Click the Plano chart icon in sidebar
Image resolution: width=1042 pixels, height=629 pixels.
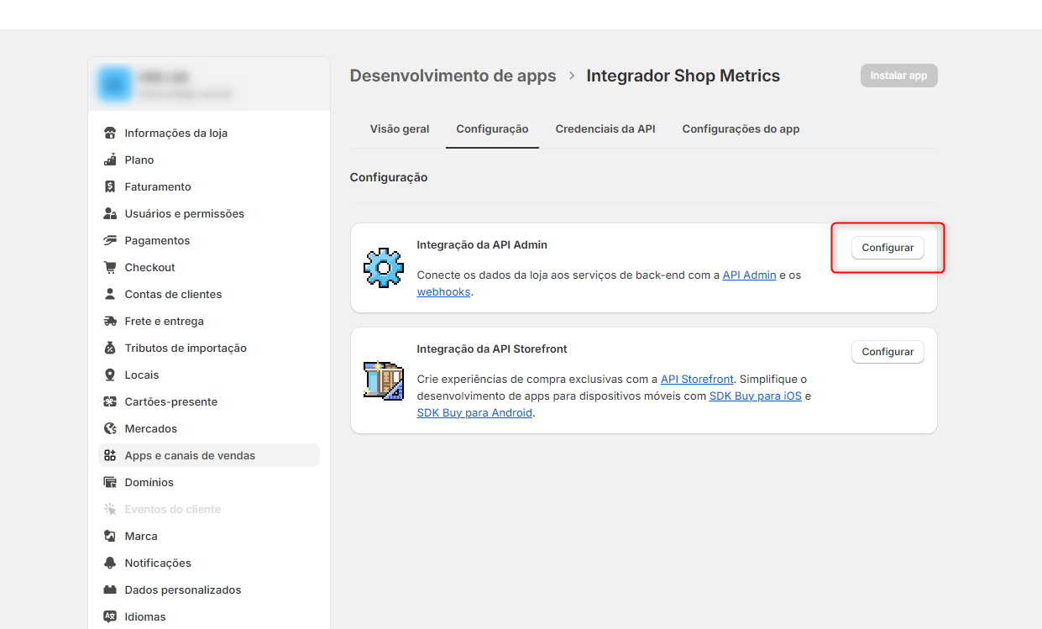[x=110, y=160]
